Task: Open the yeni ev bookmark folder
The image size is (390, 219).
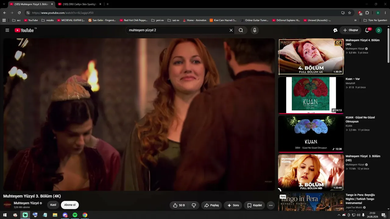Action: 158,20
